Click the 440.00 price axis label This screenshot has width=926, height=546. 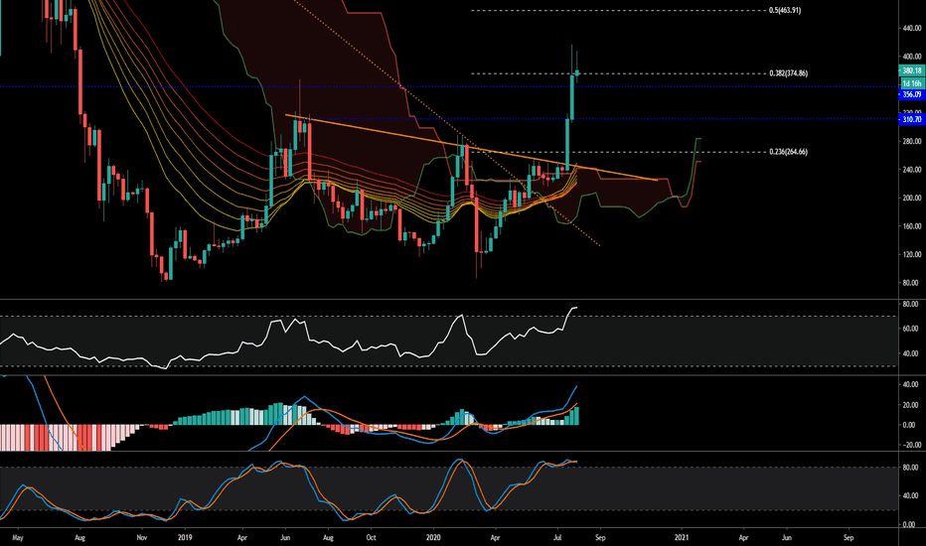point(912,29)
